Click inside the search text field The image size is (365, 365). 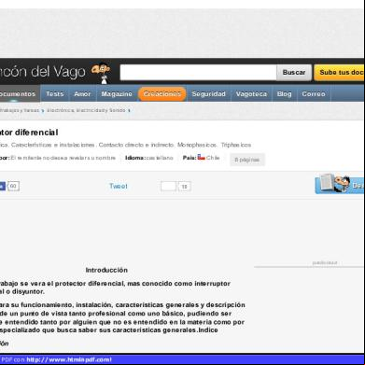[x=198, y=73]
